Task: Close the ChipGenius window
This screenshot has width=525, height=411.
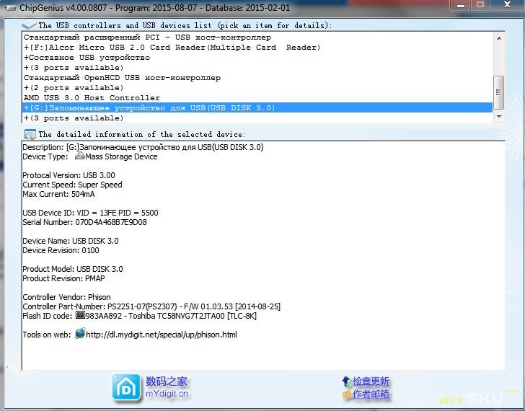Action: point(507,5)
